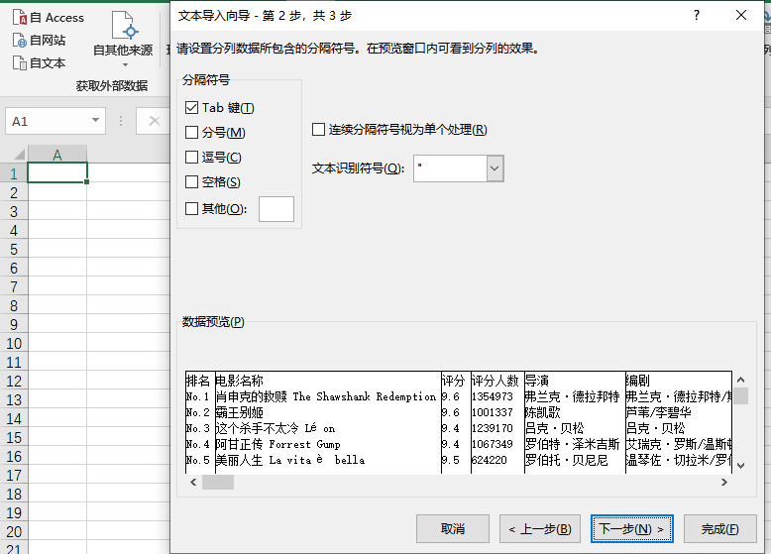The height and width of the screenshot is (554, 771).
Task: Click 陈凯歌 in the data preview
Action: pyautogui.click(x=543, y=412)
